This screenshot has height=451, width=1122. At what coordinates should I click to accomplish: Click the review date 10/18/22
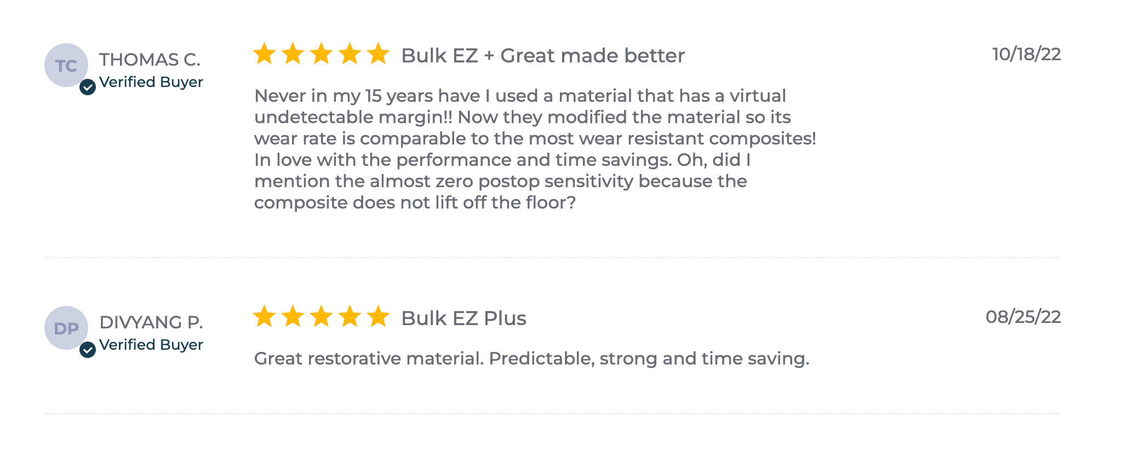(1027, 54)
